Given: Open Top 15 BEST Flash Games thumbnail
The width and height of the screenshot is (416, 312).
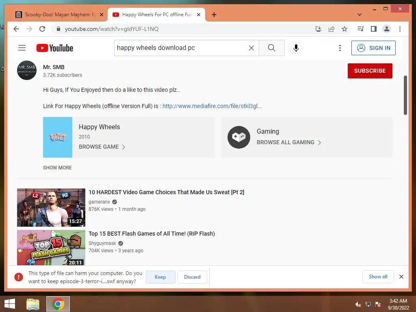Looking at the screenshot, I should [x=51, y=247].
